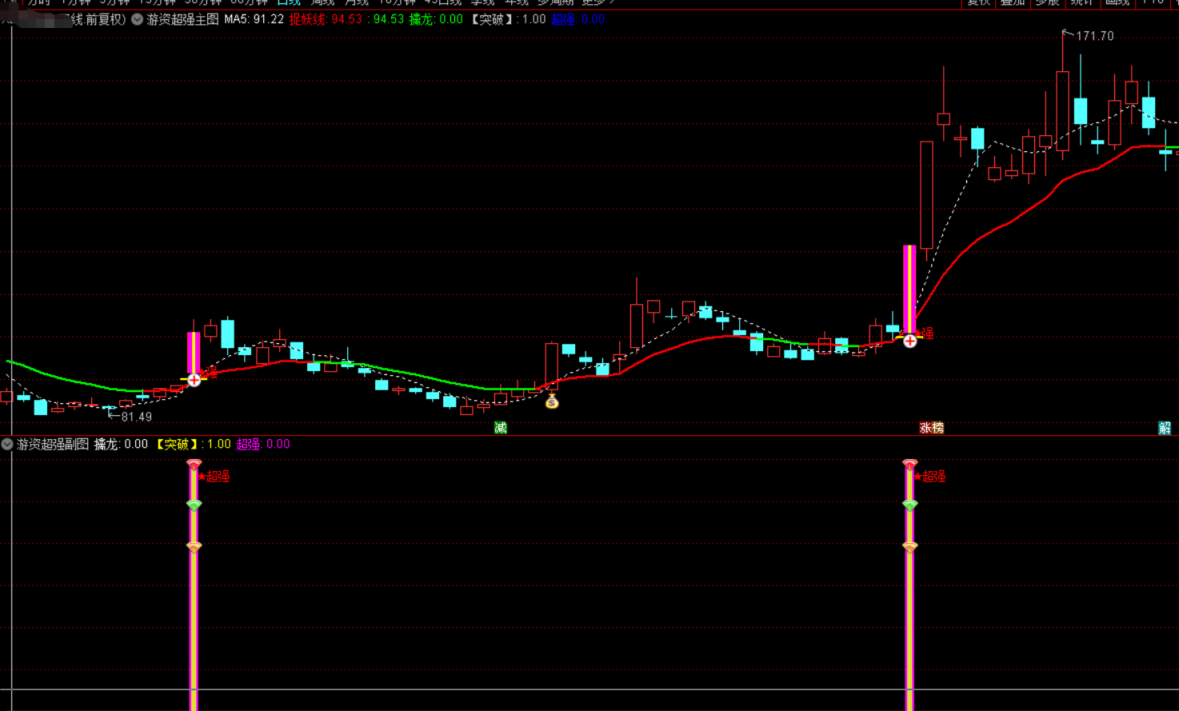
Task: Open the 多周期 period tab
Action: 555,3
